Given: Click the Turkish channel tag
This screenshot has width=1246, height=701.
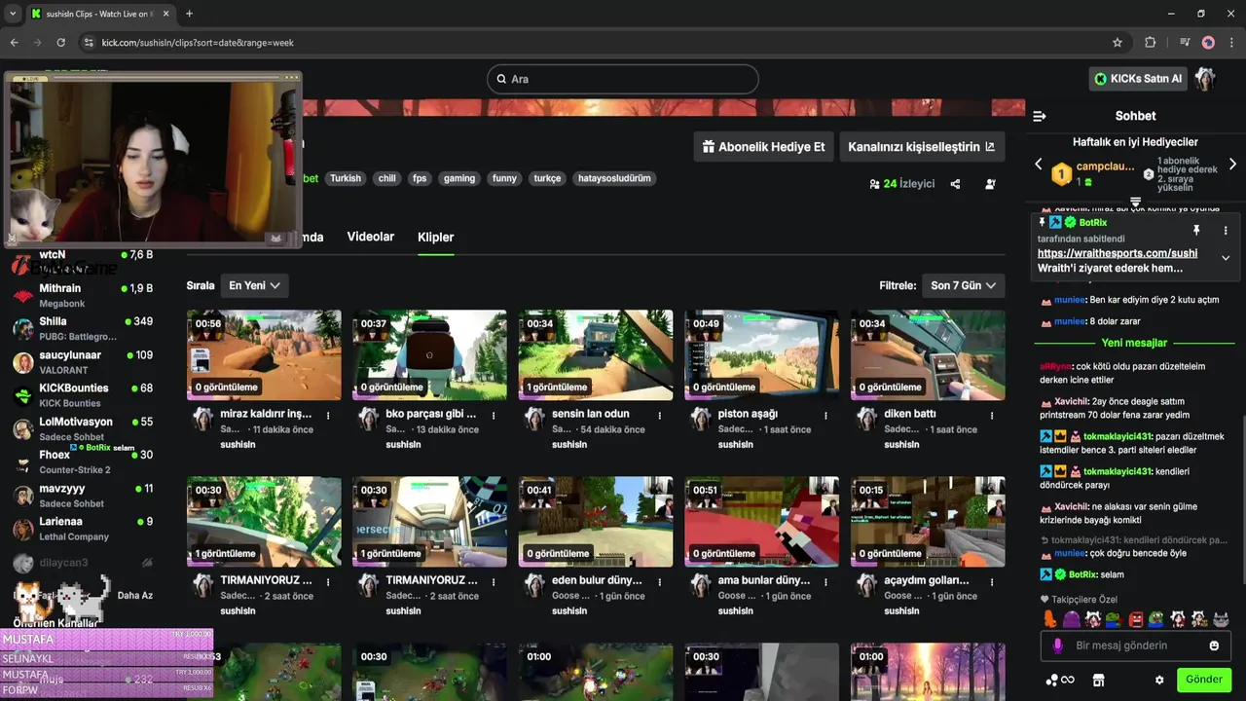Looking at the screenshot, I should [x=345, y=178].
